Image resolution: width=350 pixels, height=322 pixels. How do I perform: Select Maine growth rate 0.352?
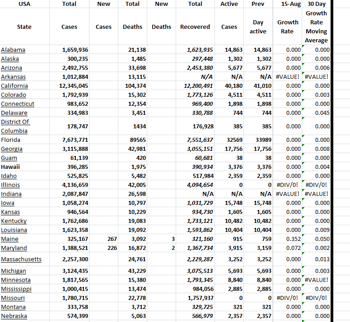[287, 239]
